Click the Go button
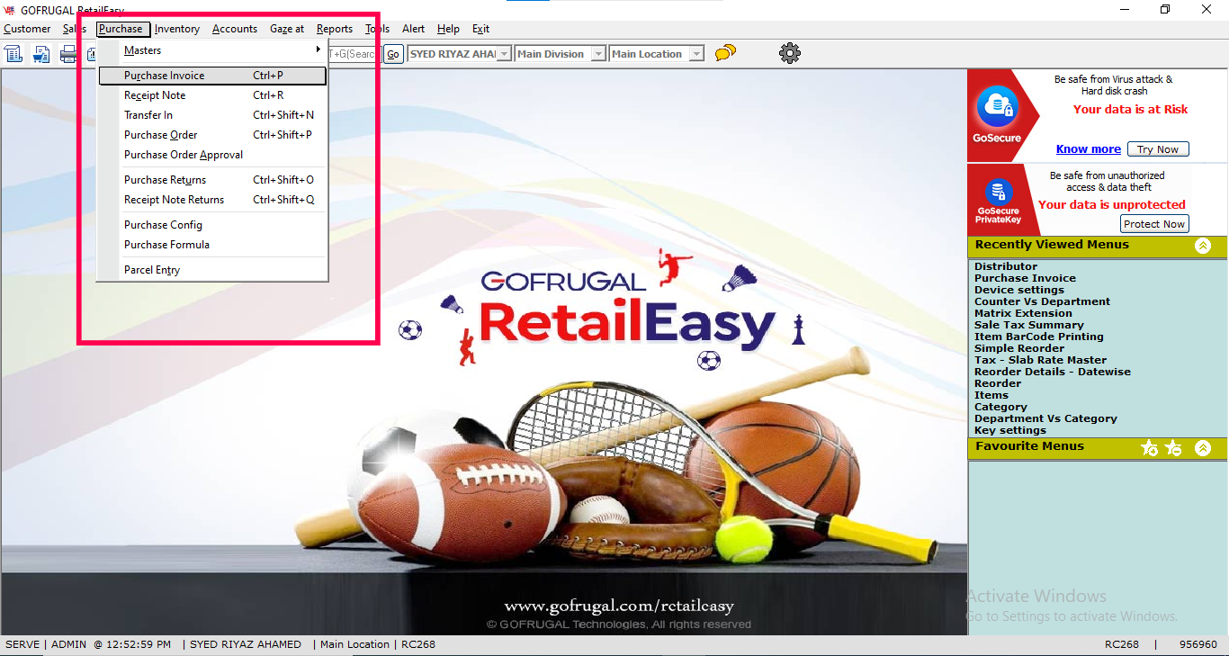The height and width of the screenshot is (656, 1229). (x=393, y=54)
